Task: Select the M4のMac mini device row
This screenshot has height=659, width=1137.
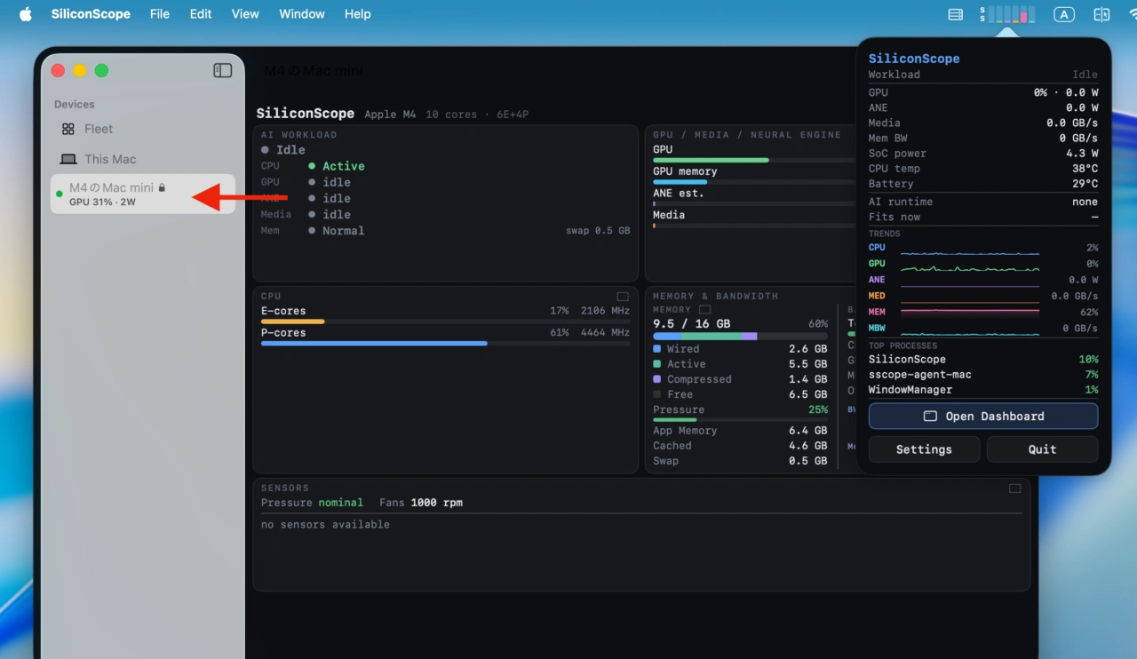Action: [x=142, y=194]
